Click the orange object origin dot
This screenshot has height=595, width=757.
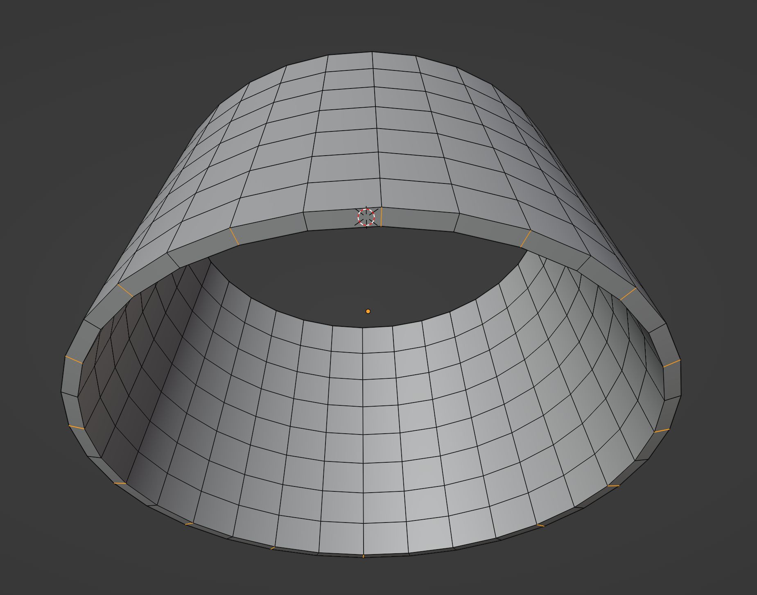pyautogui.click(x=368, y=312)
